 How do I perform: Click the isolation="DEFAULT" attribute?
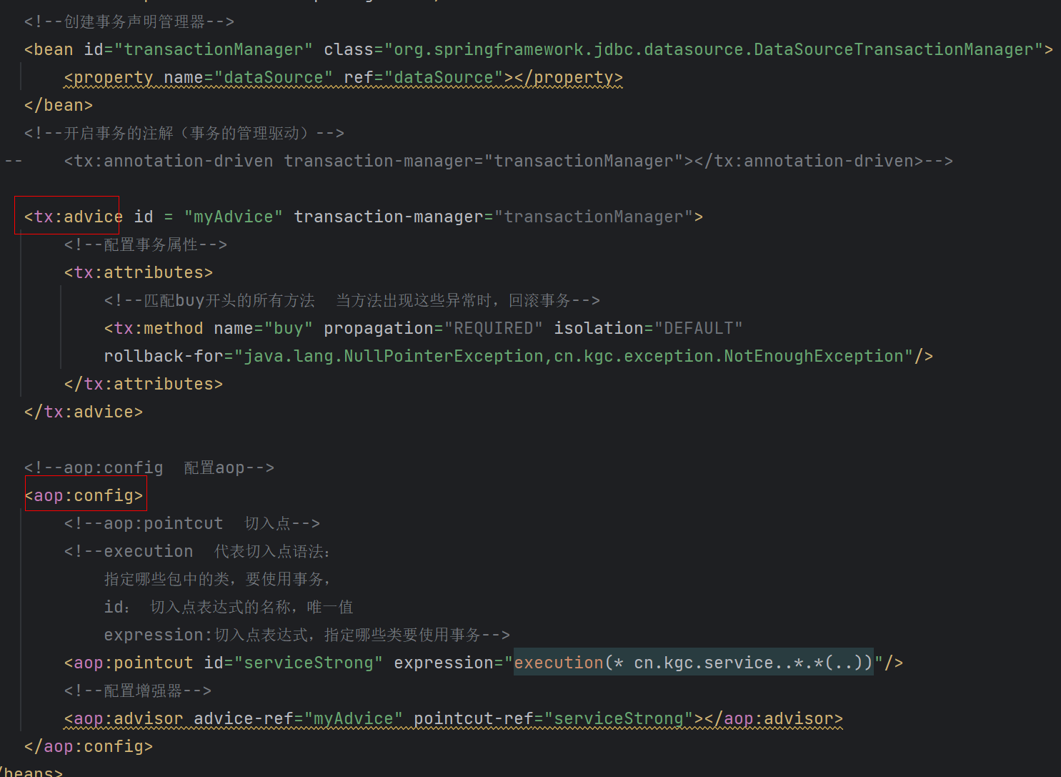click(648, 328)
